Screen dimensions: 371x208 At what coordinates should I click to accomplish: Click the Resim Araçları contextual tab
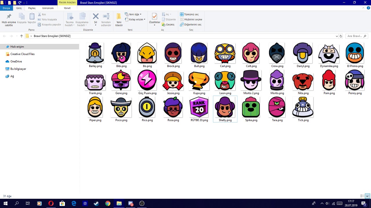pos(67,3)
